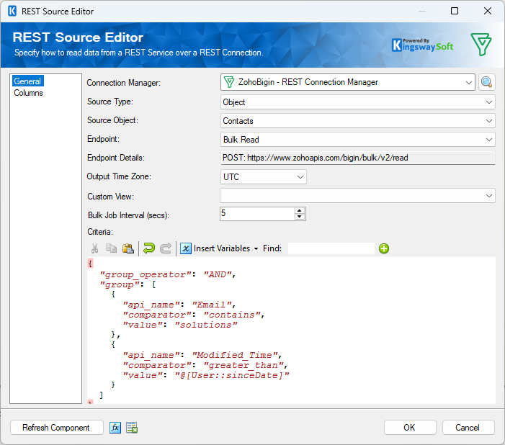505x445 pixels.
Task: Click the "Modified_Time" text in criteria
Action: coord(235,355)
